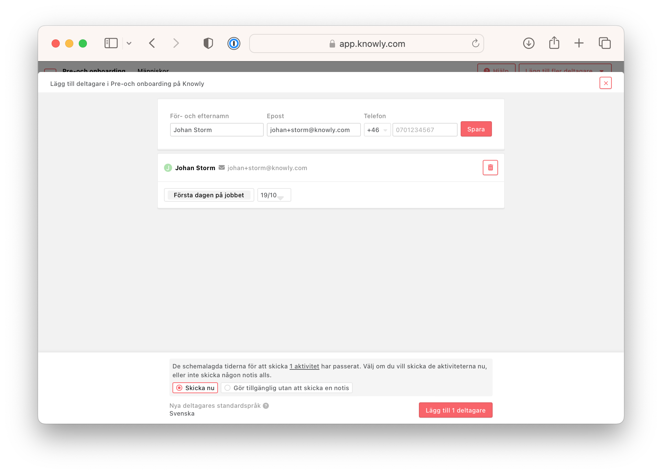This screenshot has height=474, width=662.
Task: Reload the page
Action: [x=475, y=43]
